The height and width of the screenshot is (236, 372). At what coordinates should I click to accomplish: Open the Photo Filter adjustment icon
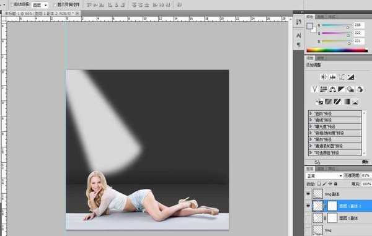click(x=350, y=89)
